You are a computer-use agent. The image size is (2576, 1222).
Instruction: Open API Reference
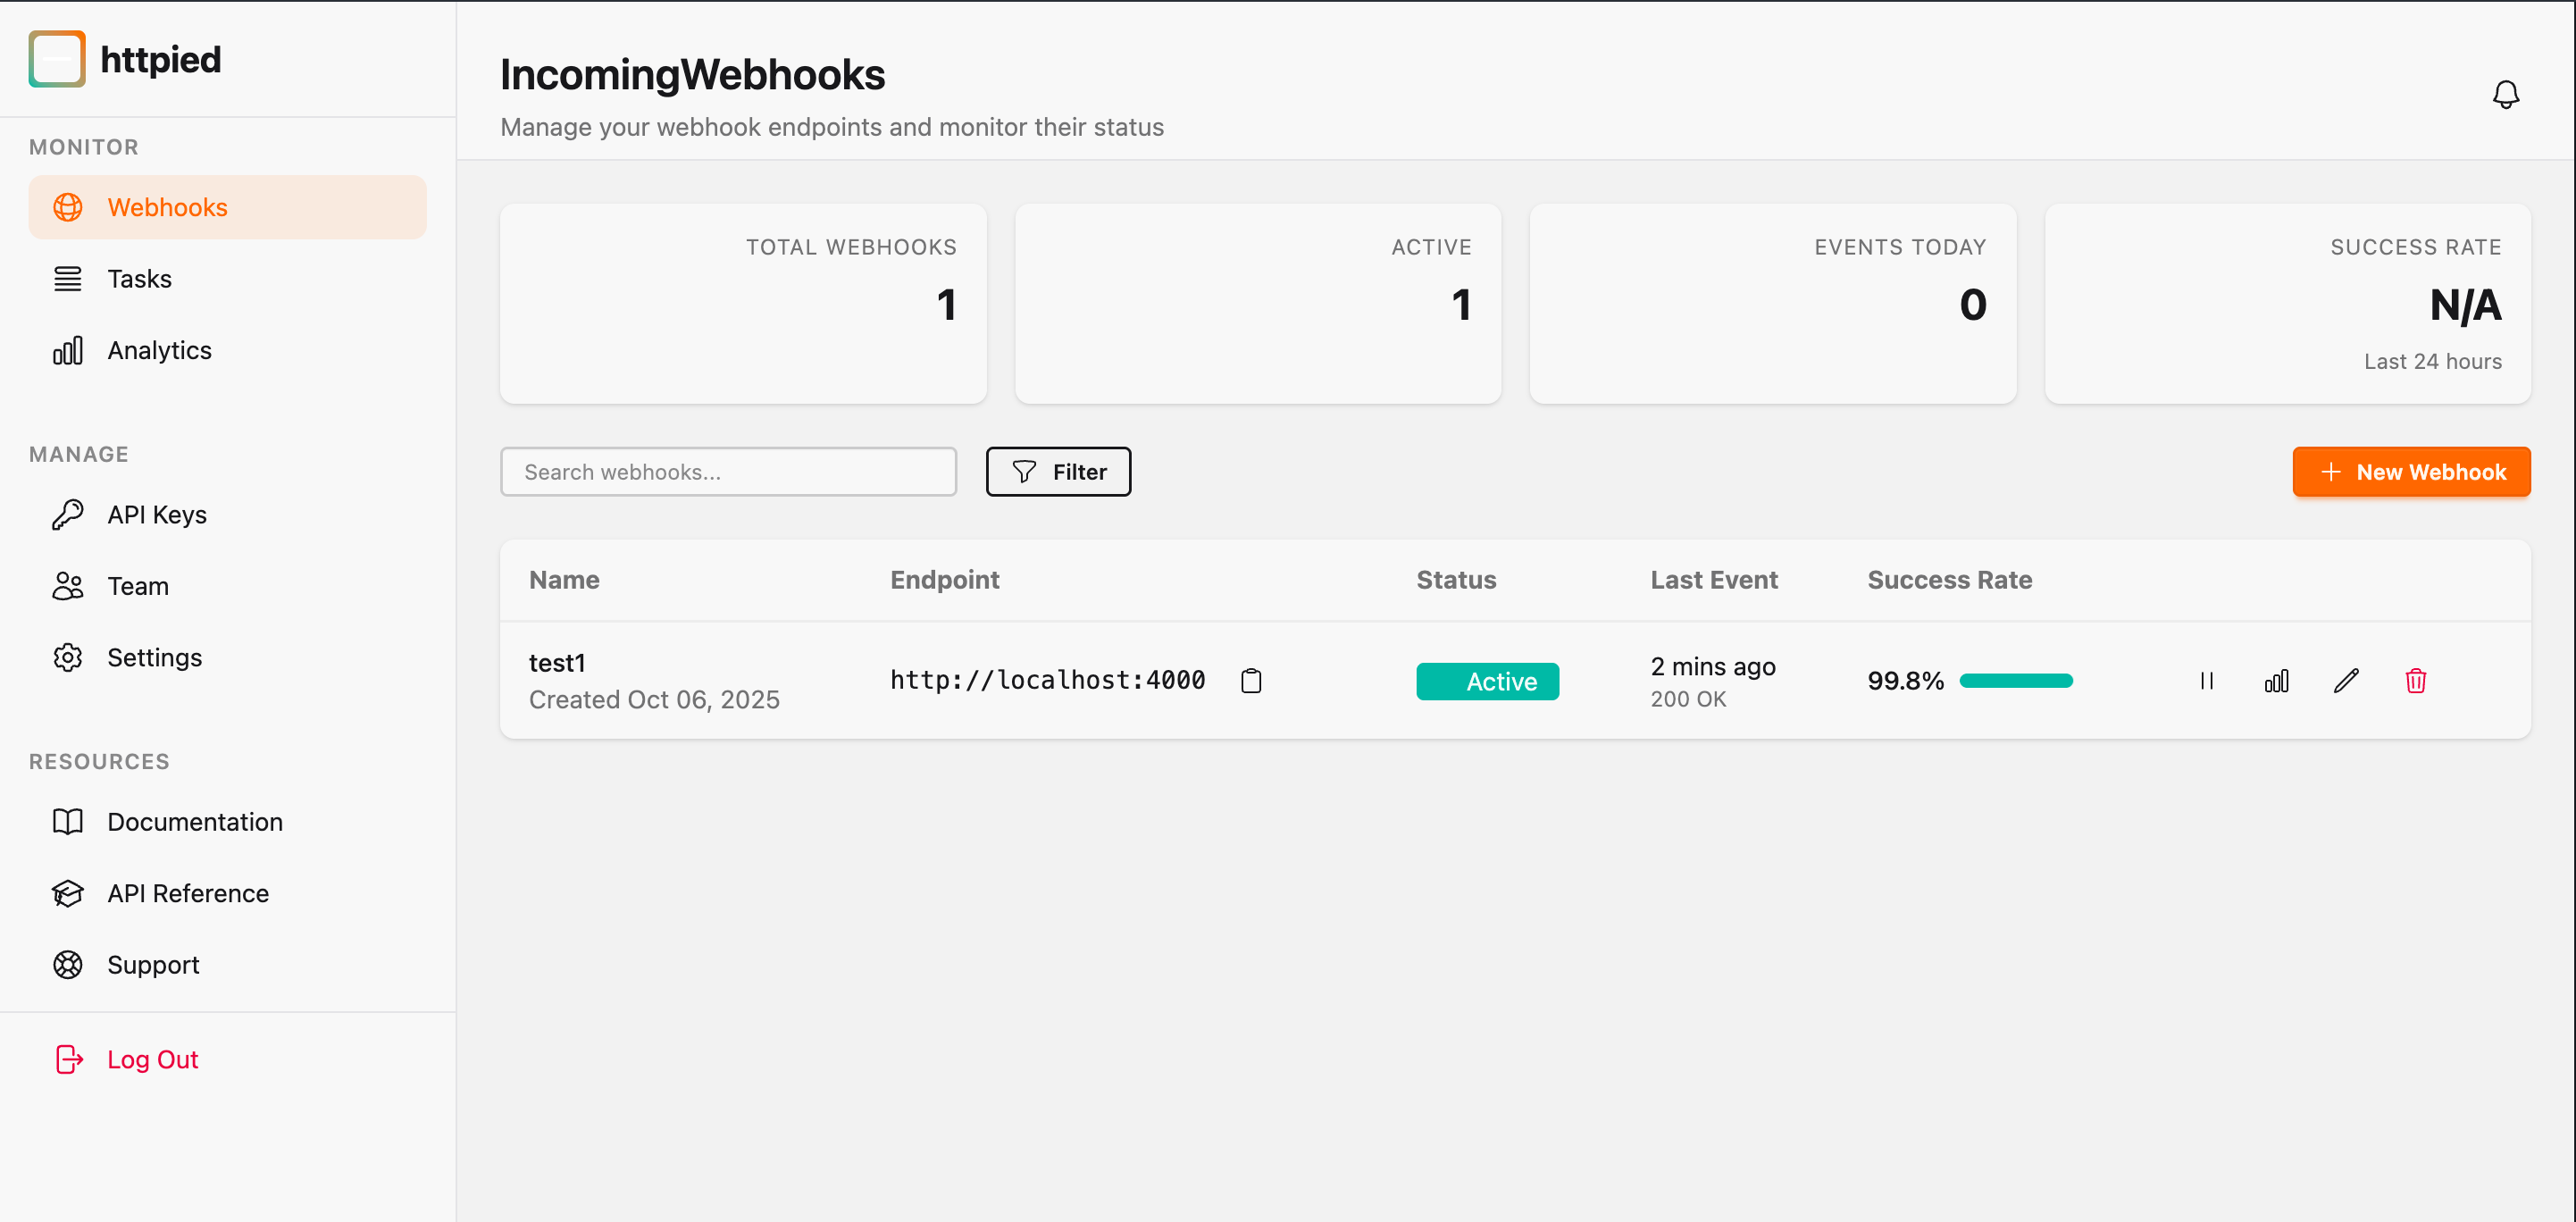(188, 893)
